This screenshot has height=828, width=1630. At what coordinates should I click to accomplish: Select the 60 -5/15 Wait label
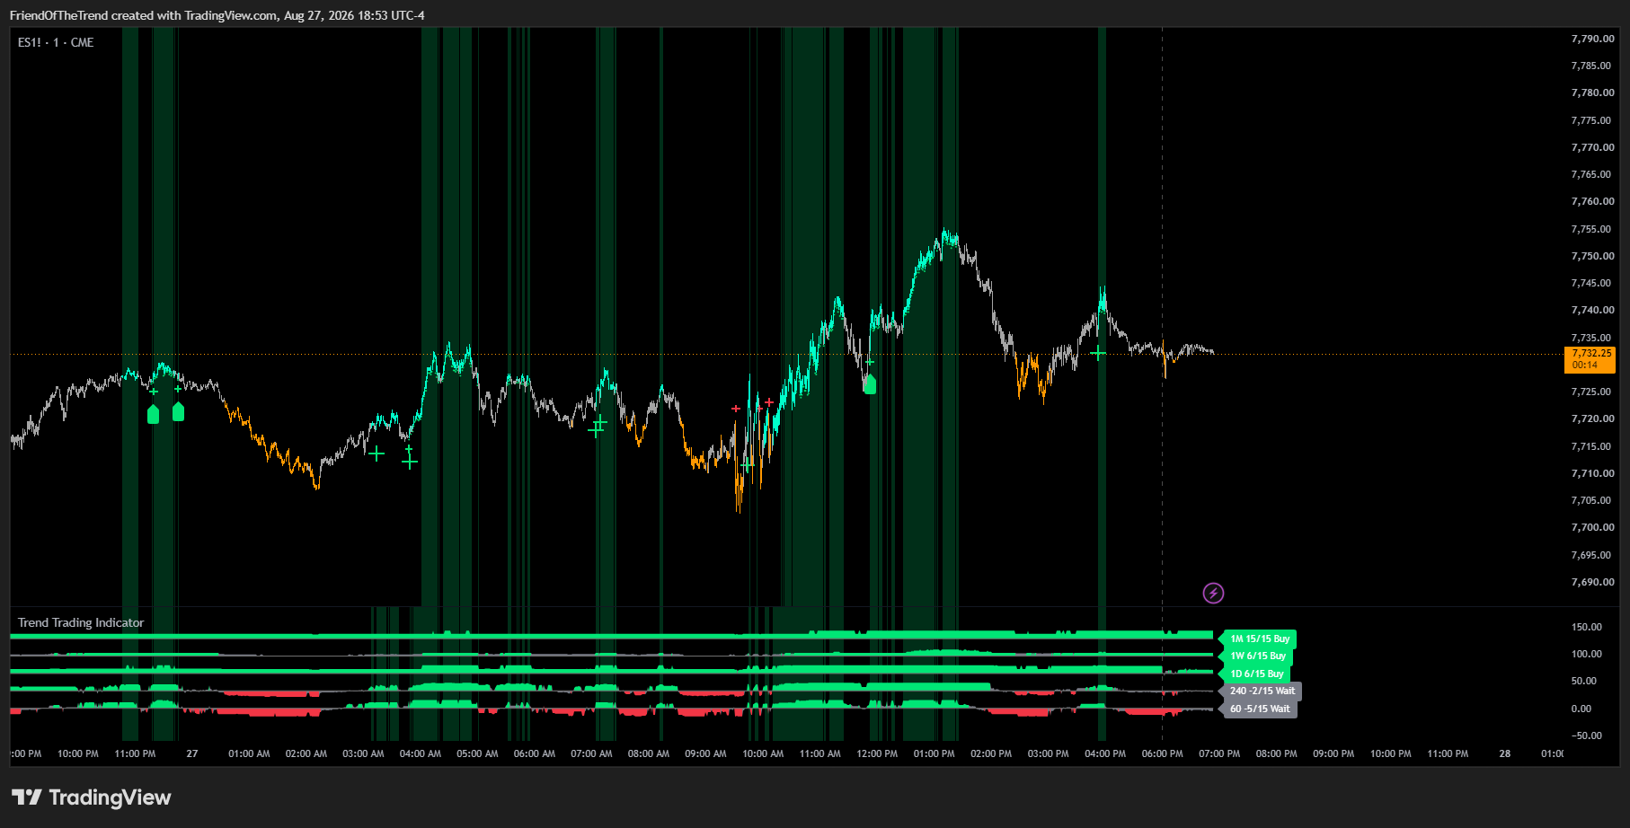click(1259, 709)
